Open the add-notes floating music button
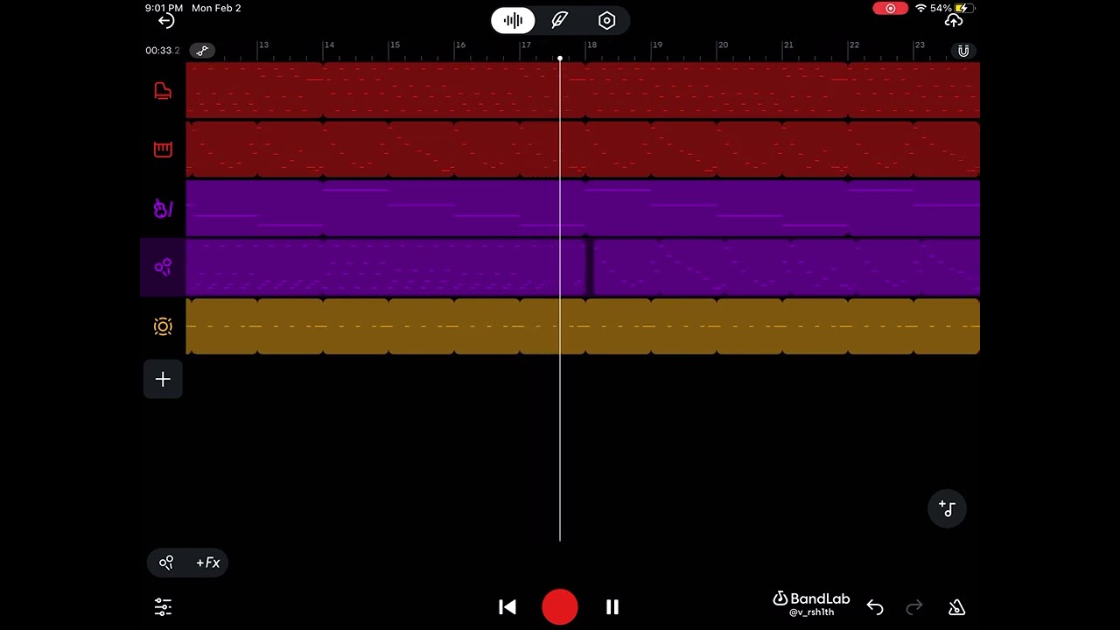1120x630 pixels. pos(948,507)
